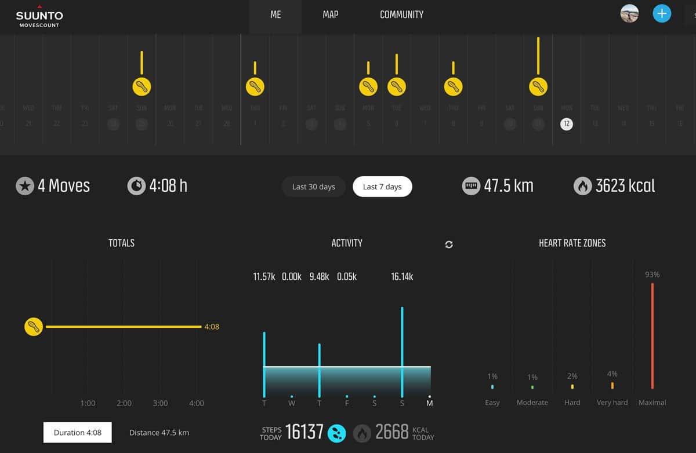Keep Last 7 days view selected
This screenshot has width=696, height=453.
382,187
